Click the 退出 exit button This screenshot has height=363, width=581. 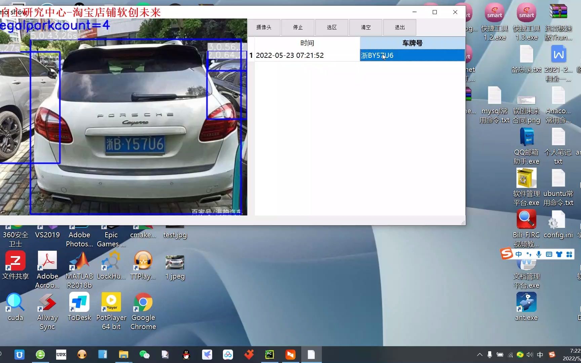(x=400, y=27)
